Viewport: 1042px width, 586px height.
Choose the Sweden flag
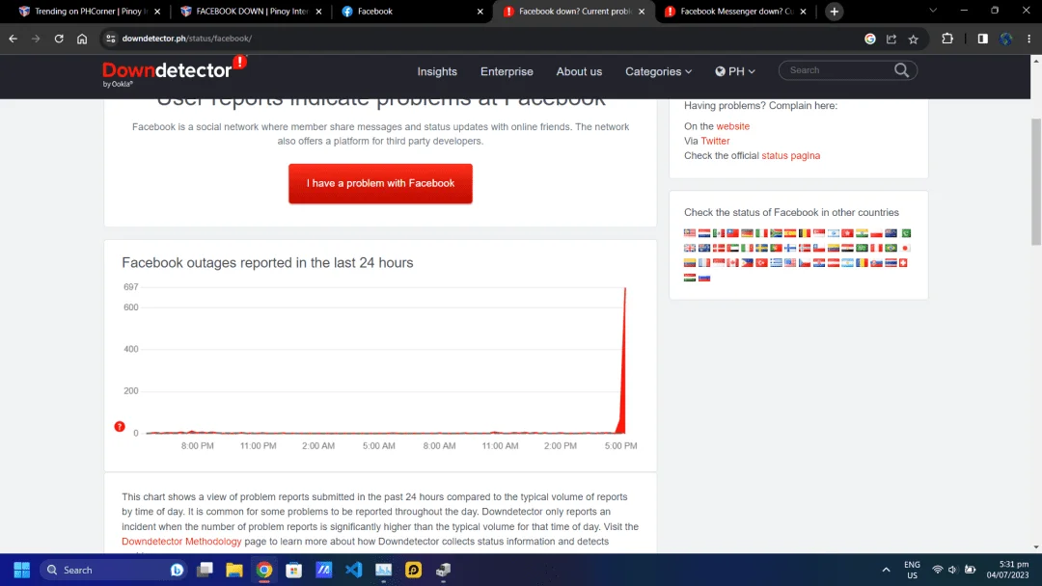[761, 249]
